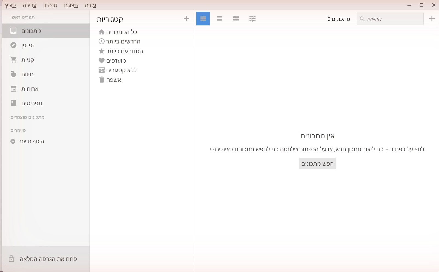Click the Search Recipes (חפש מתכונים) button

pyautogui.click(x=317, y=163)
